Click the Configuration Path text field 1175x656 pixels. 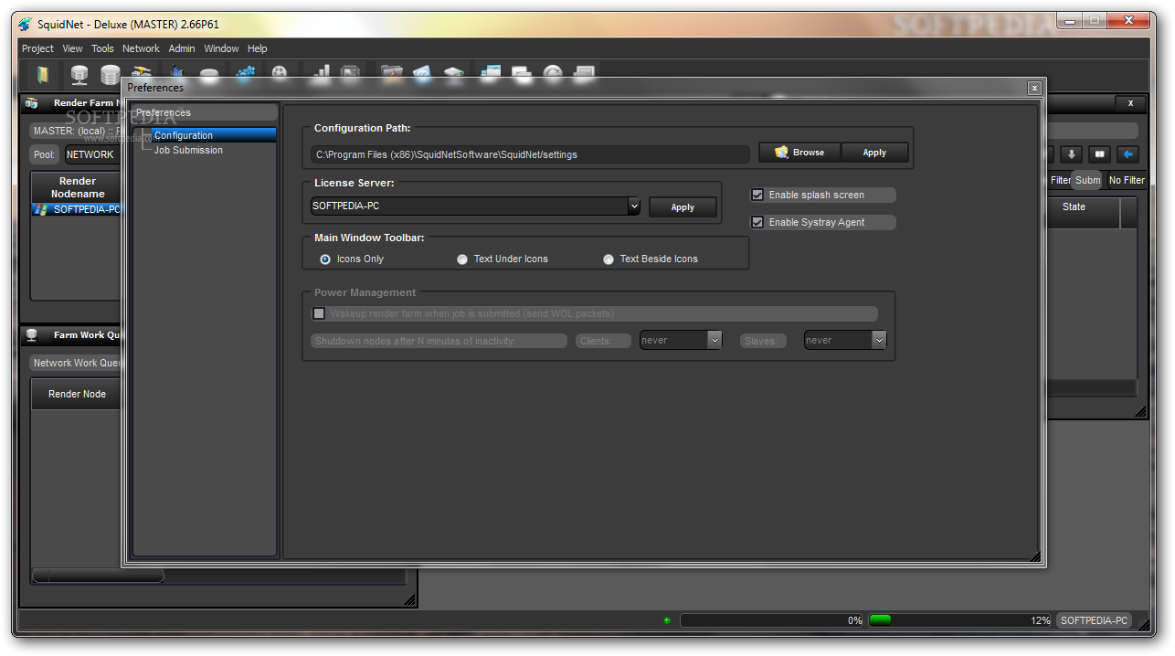click(x=530, y=154)
